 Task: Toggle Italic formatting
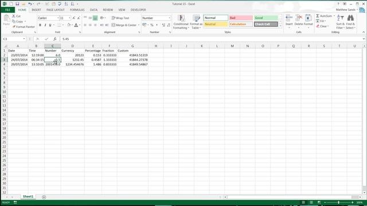pyautogui.click(x=45, y=25)
